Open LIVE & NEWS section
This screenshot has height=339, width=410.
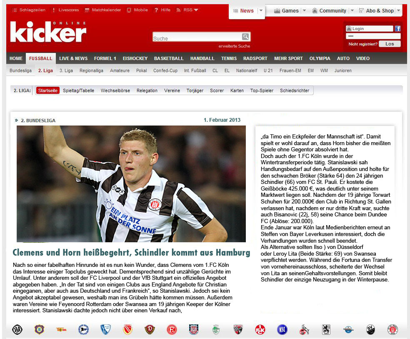(x=73, y=58)
